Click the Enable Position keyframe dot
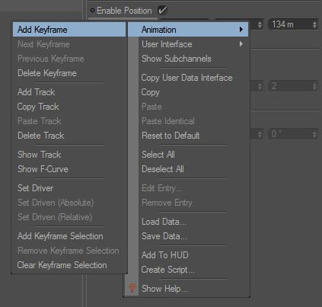The width and height of the screenshot is (322, 307). coord(92,11)
